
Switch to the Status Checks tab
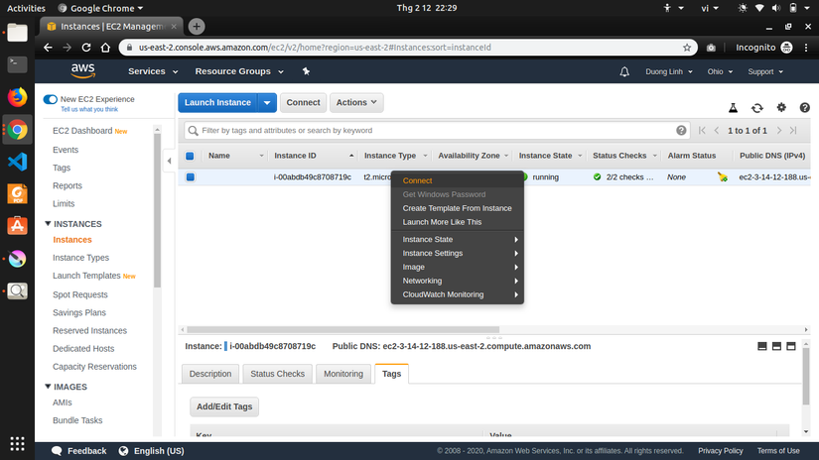pyautogui.click(x=277, y=374)
